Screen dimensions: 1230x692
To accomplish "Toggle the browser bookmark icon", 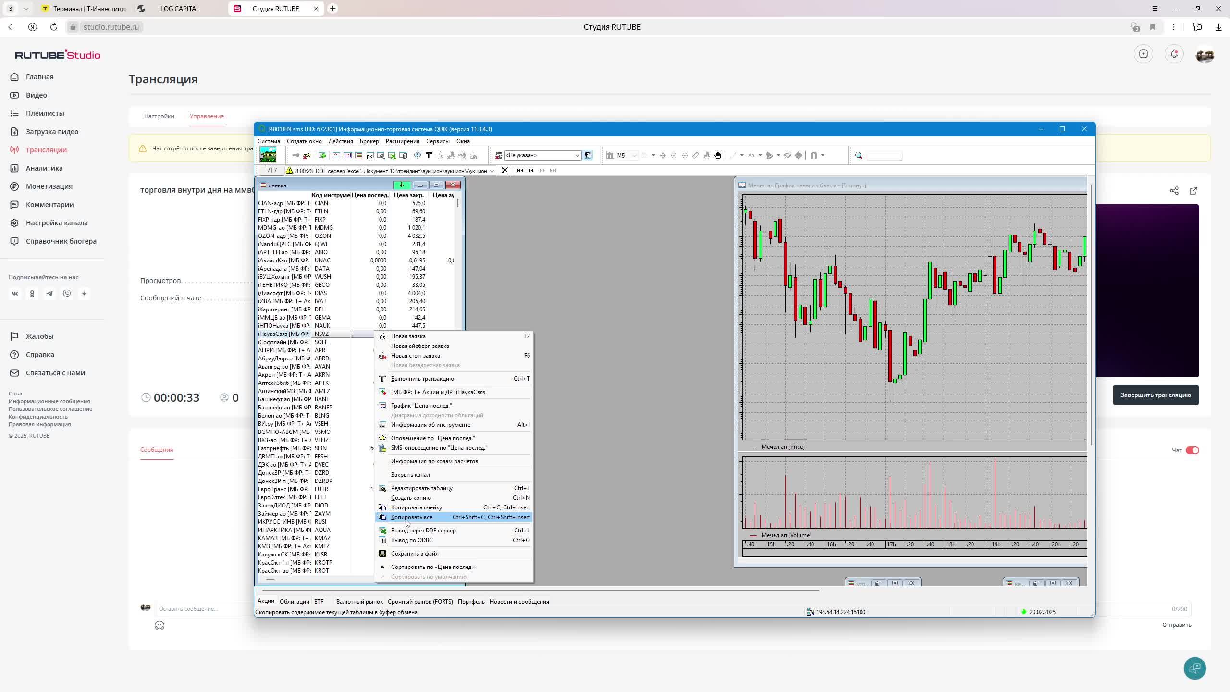I will (x=1153, y=27).
